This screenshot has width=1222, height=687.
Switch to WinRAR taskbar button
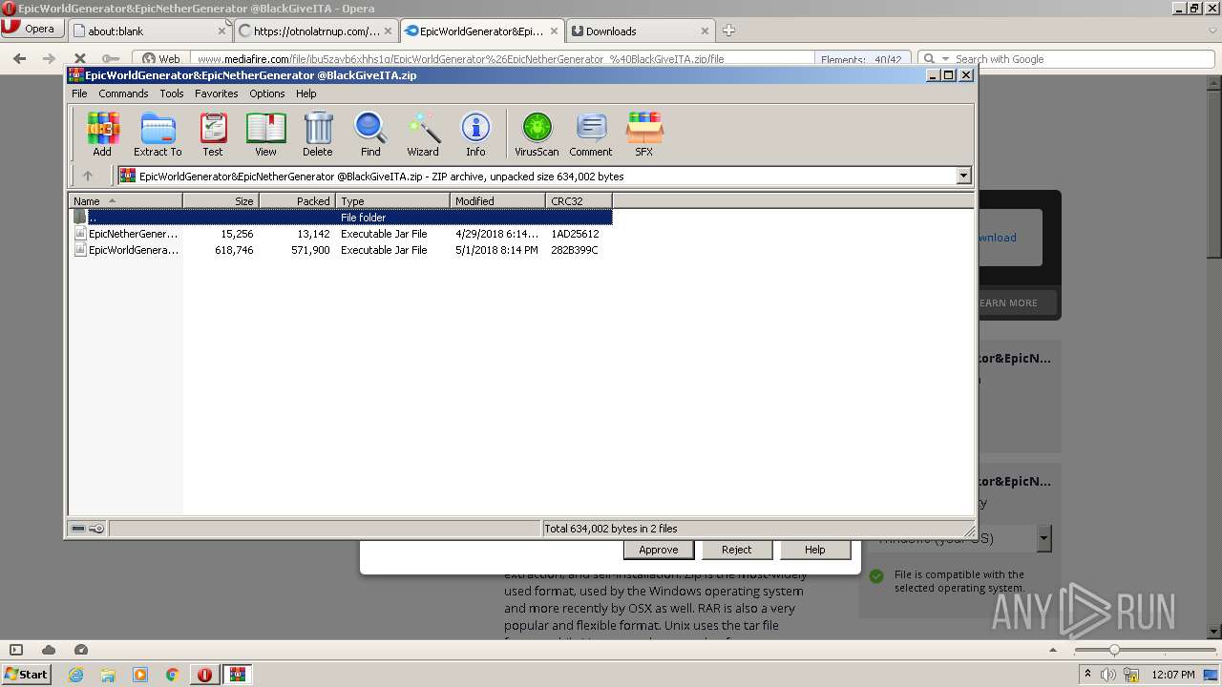coord(238,675)
